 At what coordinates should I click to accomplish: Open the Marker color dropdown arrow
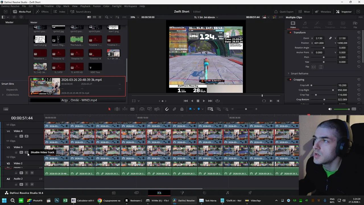click(202, 109)
